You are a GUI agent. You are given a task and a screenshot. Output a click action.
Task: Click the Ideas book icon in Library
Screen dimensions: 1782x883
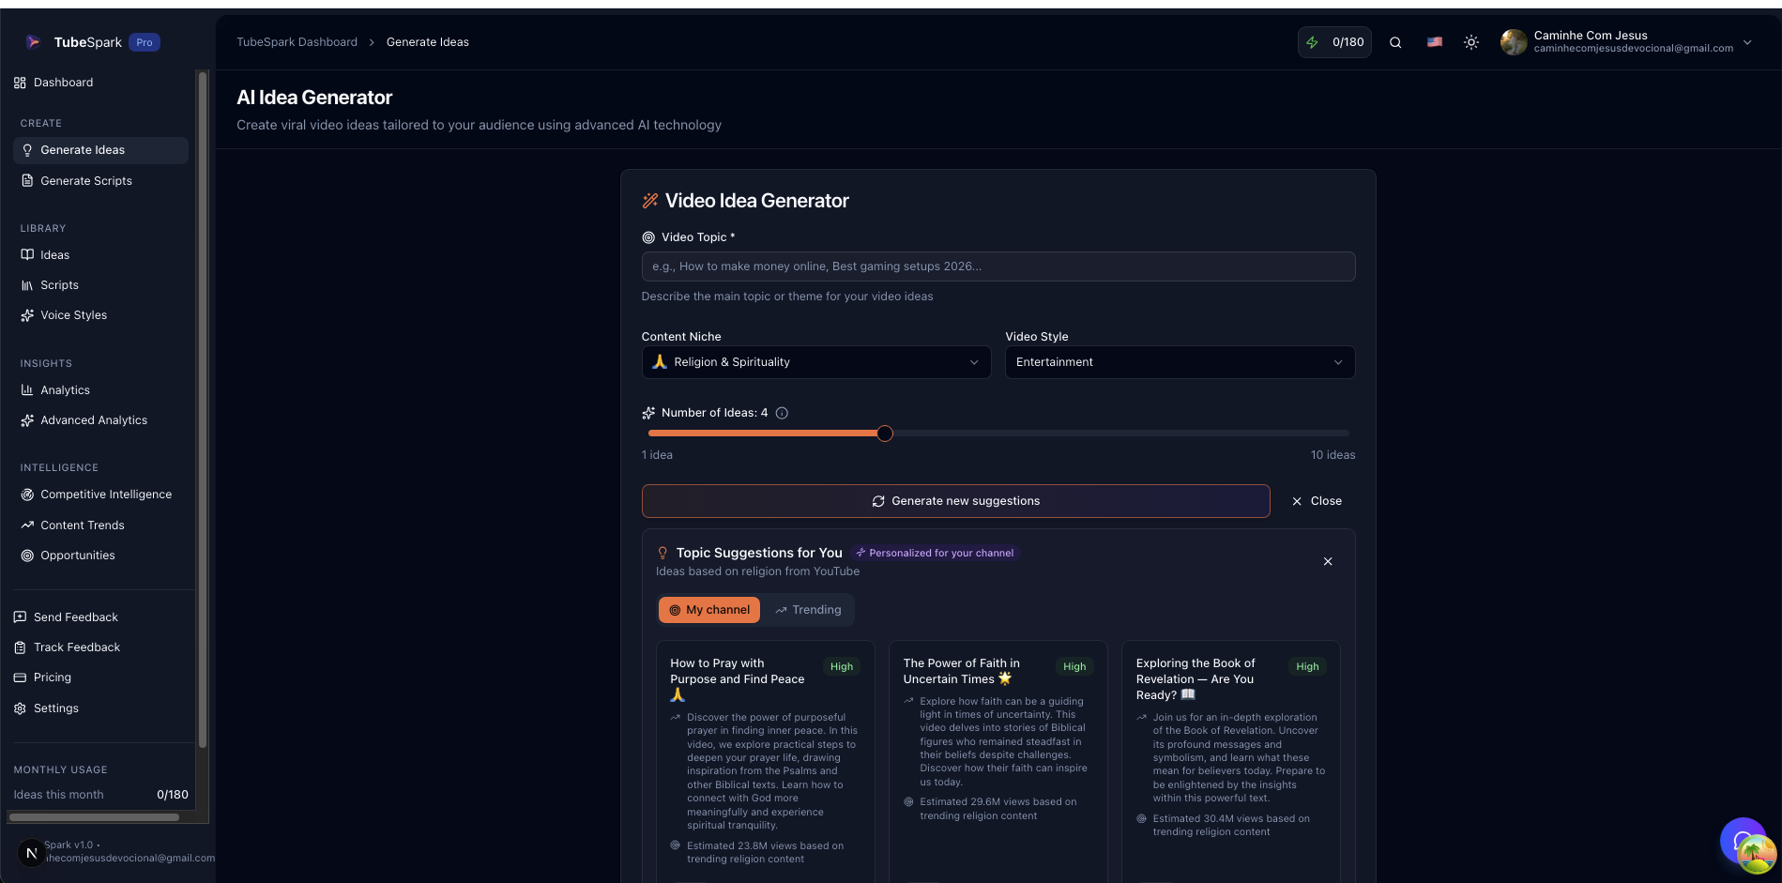[x=27, y=254]
